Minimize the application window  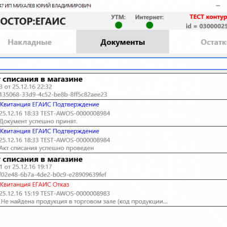pyautogui.click(x=218, y=6)
